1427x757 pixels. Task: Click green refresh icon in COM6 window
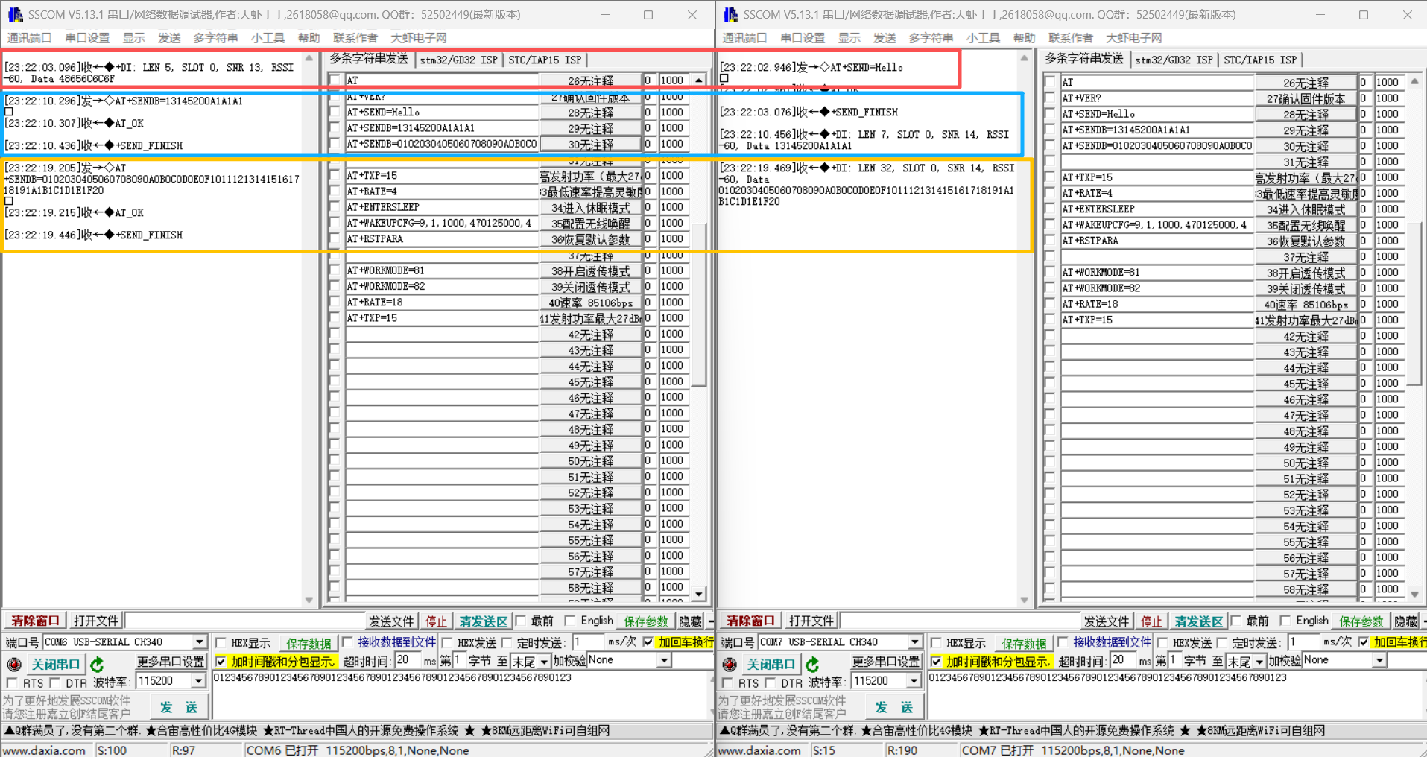[98, 664]
